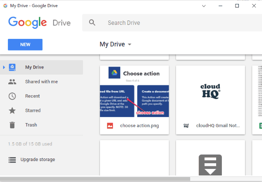The width and height of the screenshot is (262, 182).
Task: Click the image file icon beside choose action.png
Action: pyautogui.click(x=110, y=126)
